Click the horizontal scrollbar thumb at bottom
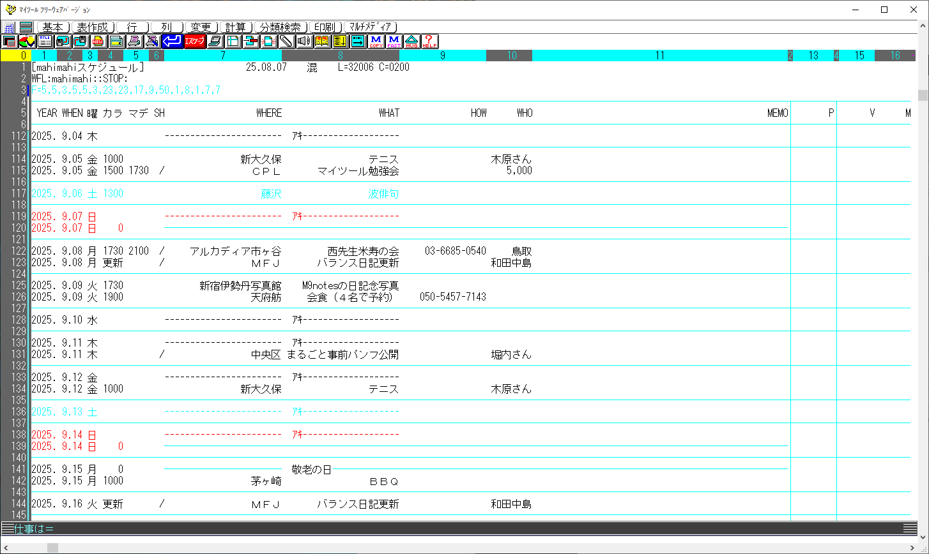929x554 pixels. coord(52,548)
